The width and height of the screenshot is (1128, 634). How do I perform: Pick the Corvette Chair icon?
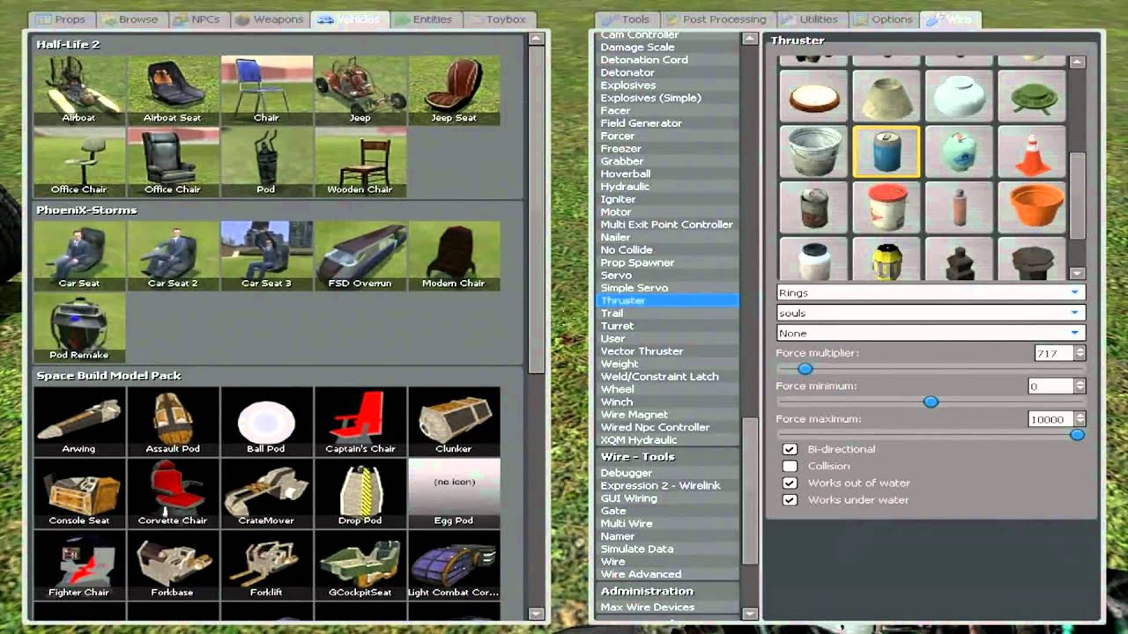[x=173, y=493]
